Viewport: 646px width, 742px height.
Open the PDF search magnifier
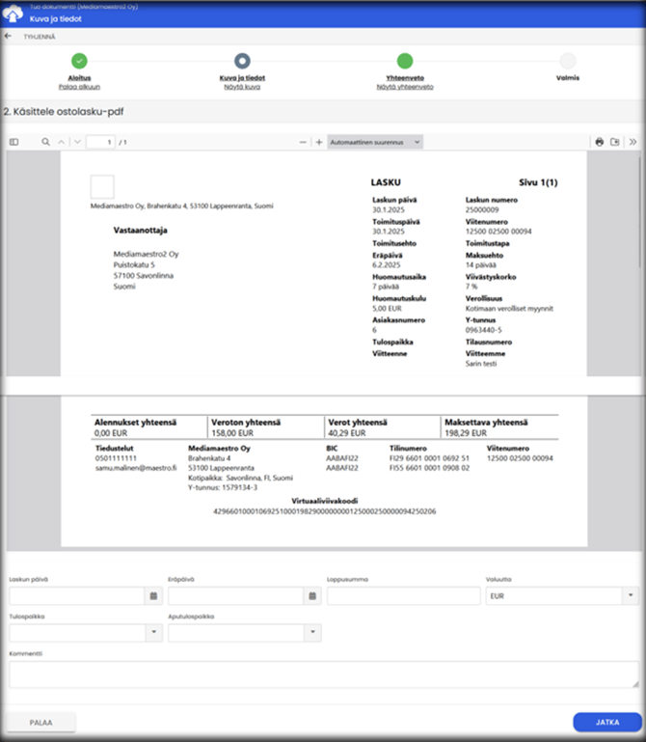tap(45, 142)
